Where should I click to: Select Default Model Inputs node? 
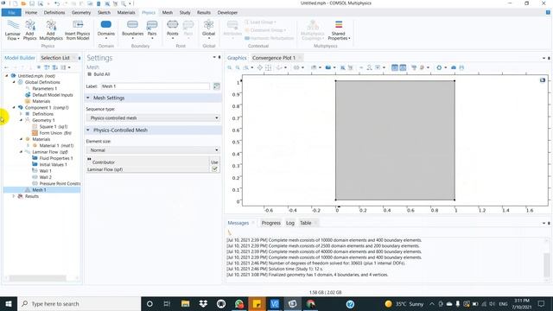point(52,95)
